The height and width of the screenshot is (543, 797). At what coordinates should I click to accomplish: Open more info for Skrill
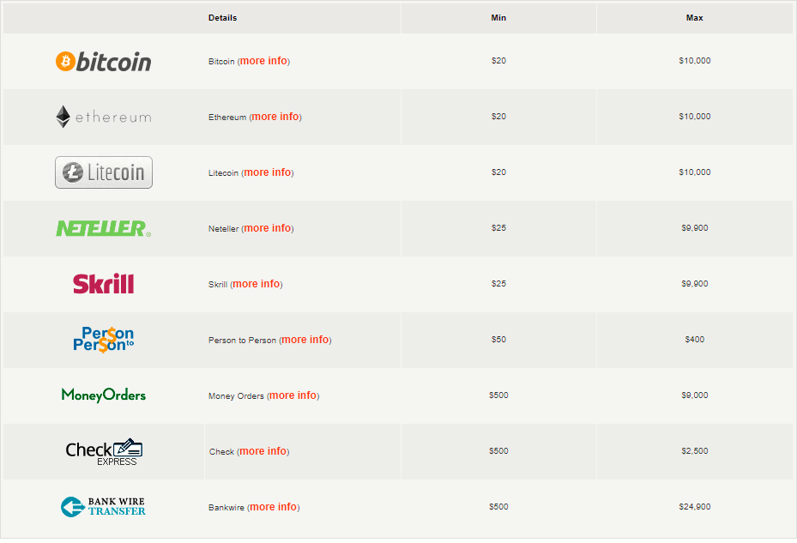pyautogui.click(x=257, y=284)
